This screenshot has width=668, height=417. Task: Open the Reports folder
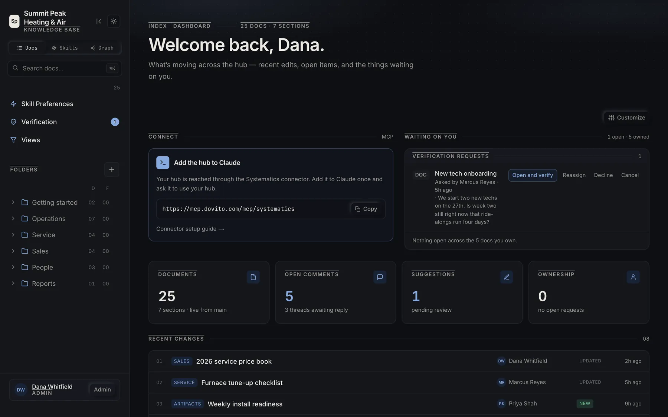pyautogui.click(x=44, y=284)
